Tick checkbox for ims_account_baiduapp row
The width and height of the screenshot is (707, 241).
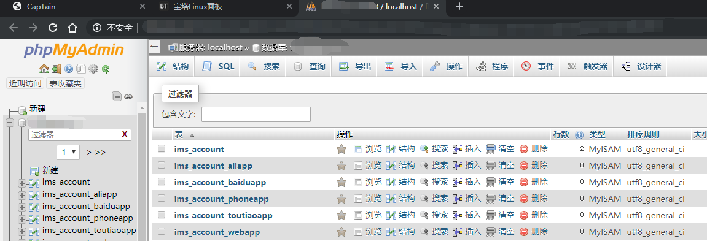162,182
